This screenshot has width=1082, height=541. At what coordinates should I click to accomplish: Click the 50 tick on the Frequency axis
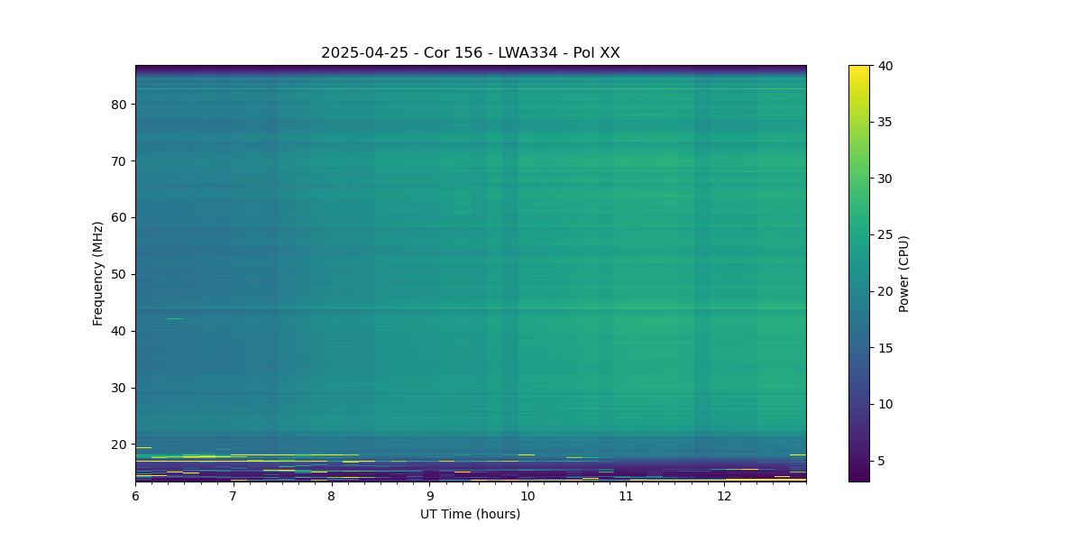click(118, 274)
